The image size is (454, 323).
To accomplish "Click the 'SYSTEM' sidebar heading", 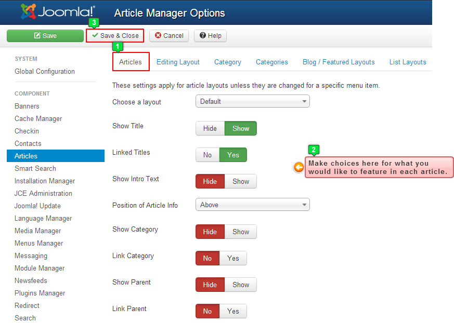I will 26,59.
